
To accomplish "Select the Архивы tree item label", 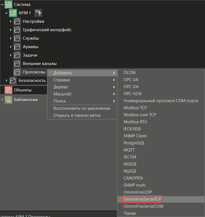I will click(x=30, y=47).
